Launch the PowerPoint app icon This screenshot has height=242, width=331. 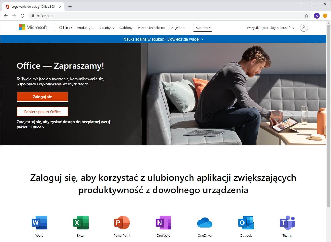coord(122,223)
